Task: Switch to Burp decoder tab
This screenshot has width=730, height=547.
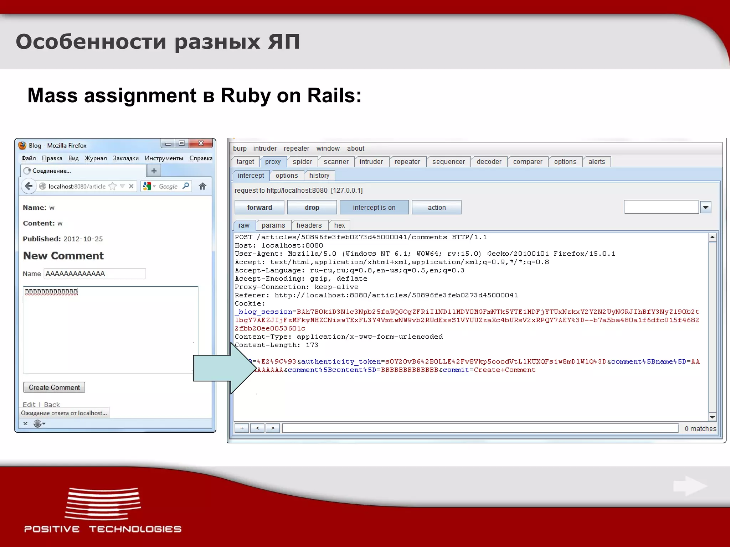Action: [489, 162]
